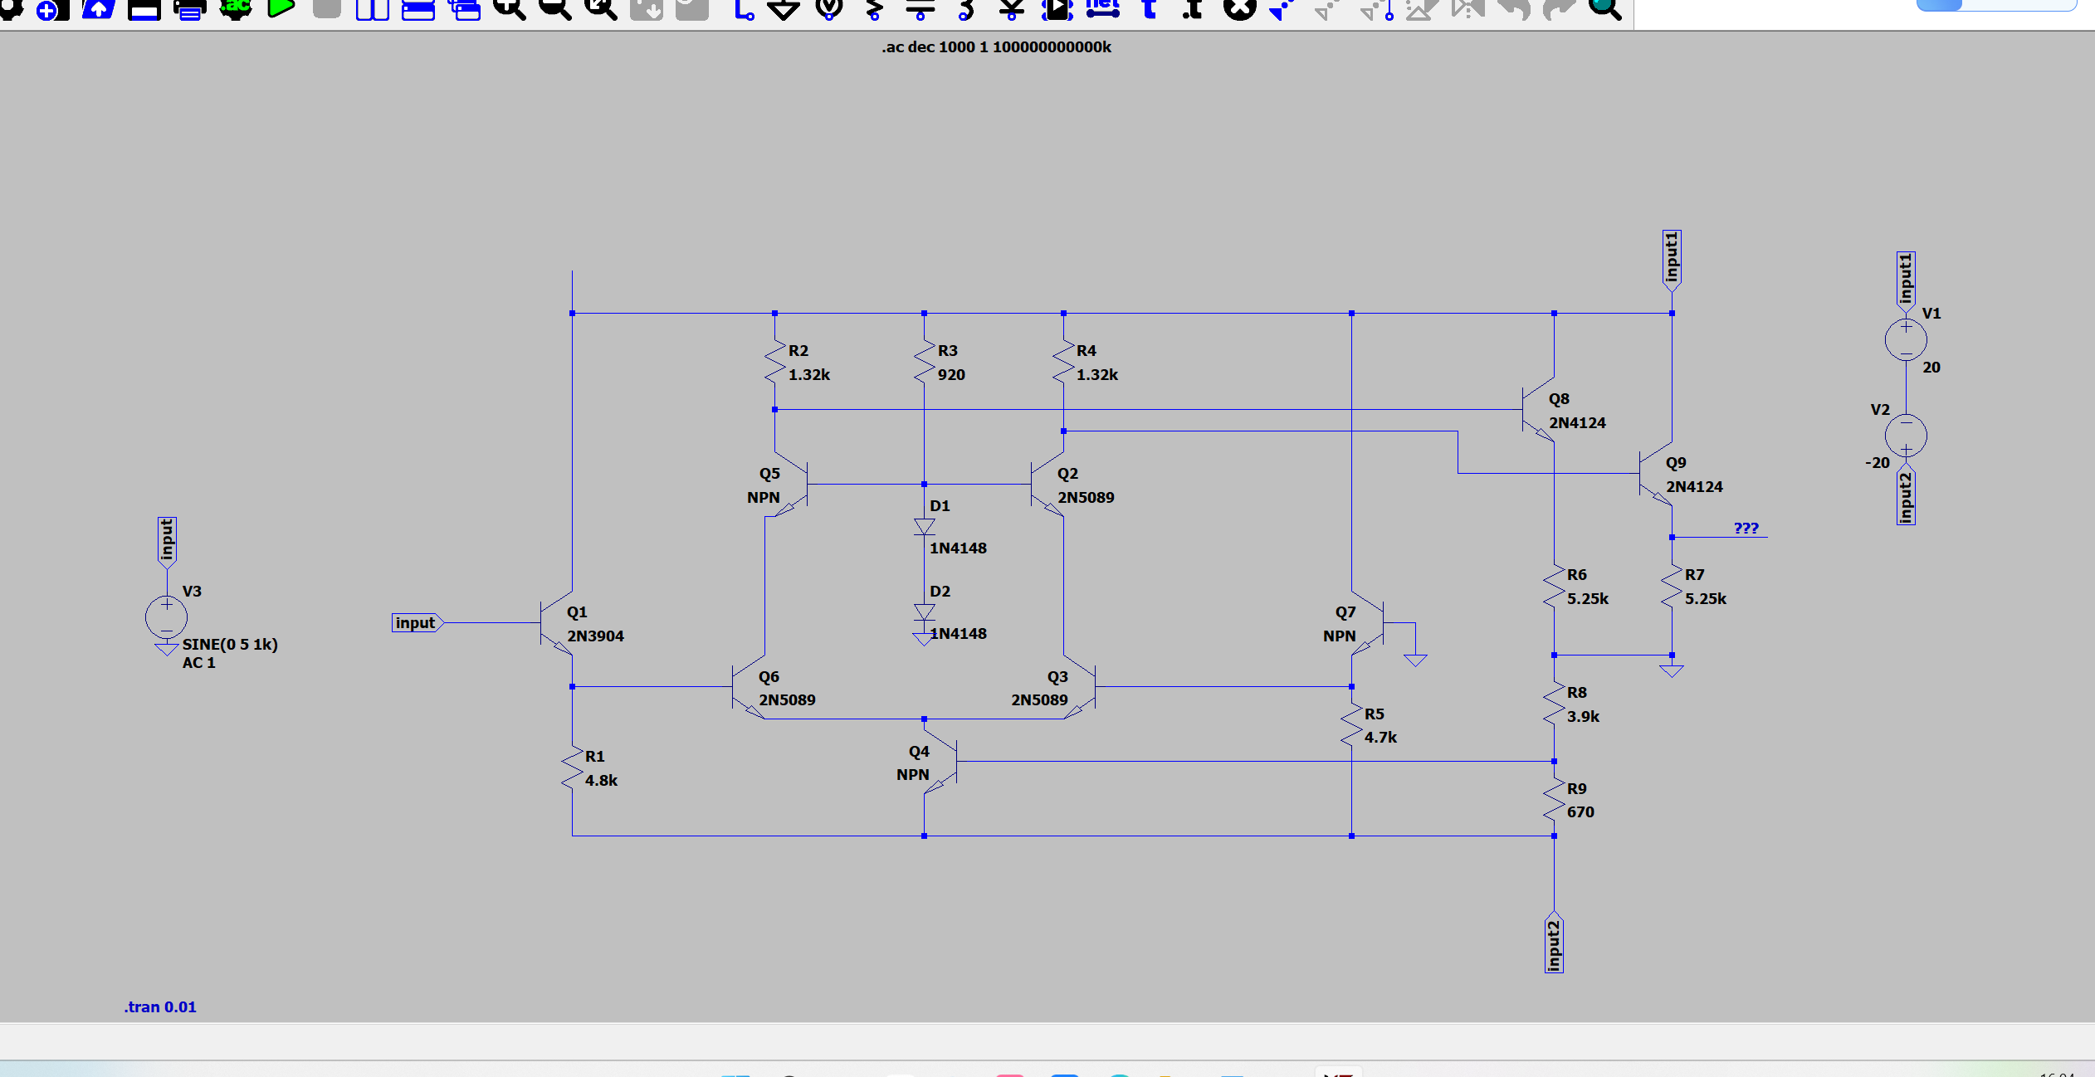
Task: Click the input1 flag above Q9 rail
Action: tap(1672, 260)
